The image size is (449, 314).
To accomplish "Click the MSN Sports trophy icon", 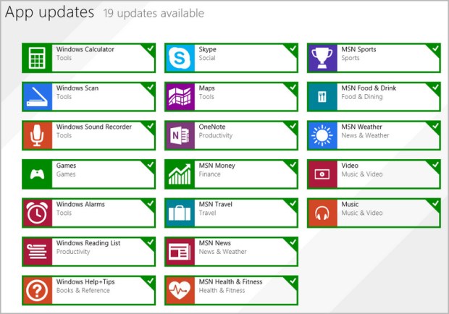I will pyautogui.click(x=322, y=59).
